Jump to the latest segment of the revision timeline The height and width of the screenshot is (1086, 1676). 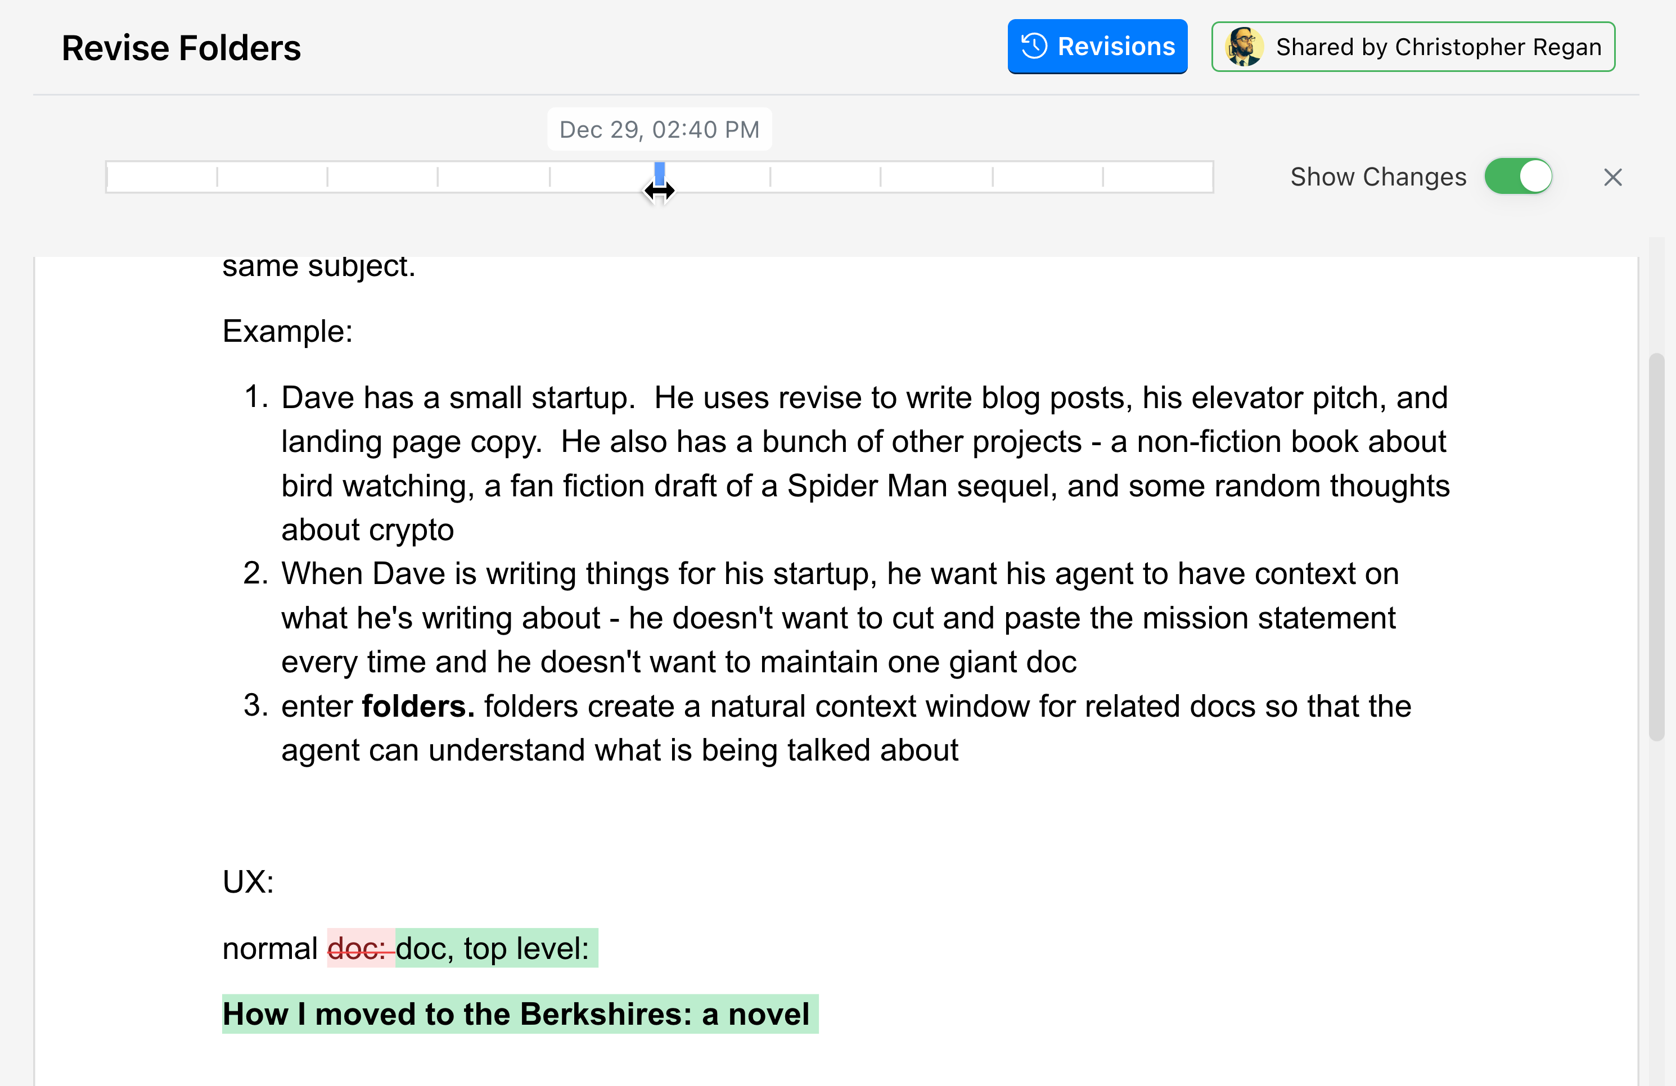point(1157,178)
